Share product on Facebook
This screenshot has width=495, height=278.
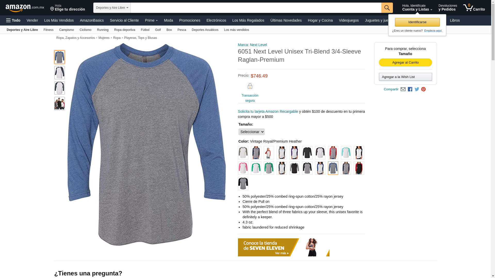click(410, 89)
